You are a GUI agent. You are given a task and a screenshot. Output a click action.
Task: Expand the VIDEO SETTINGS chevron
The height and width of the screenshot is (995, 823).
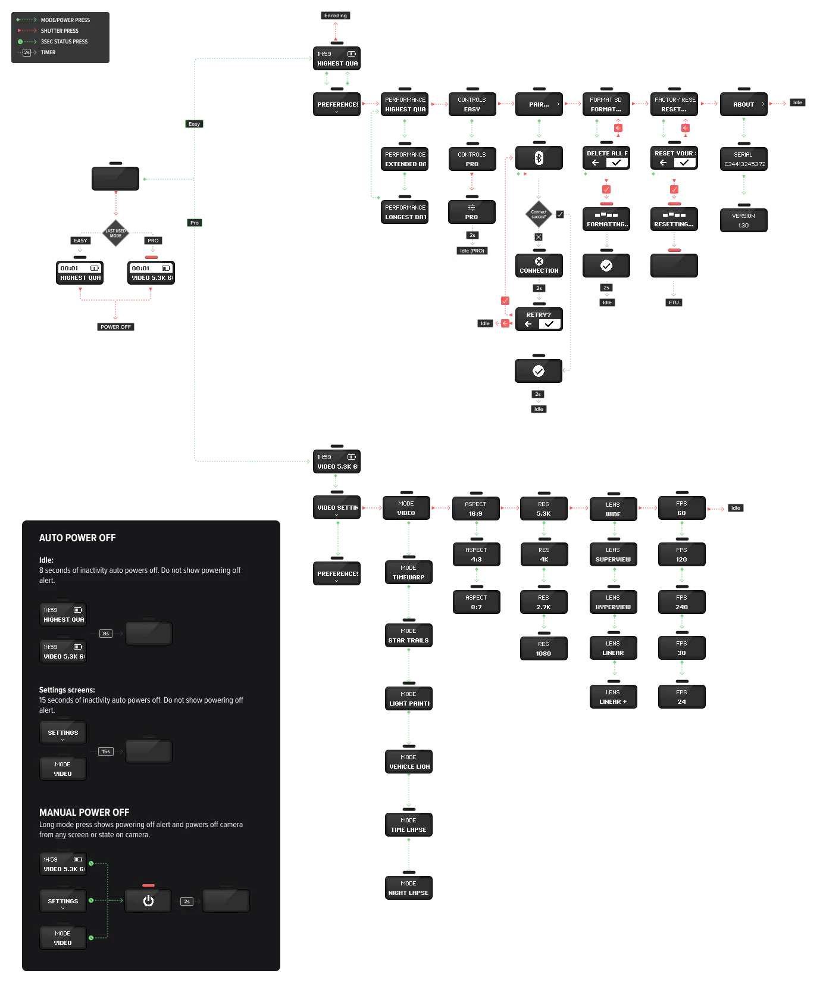(x=336, y=514)
